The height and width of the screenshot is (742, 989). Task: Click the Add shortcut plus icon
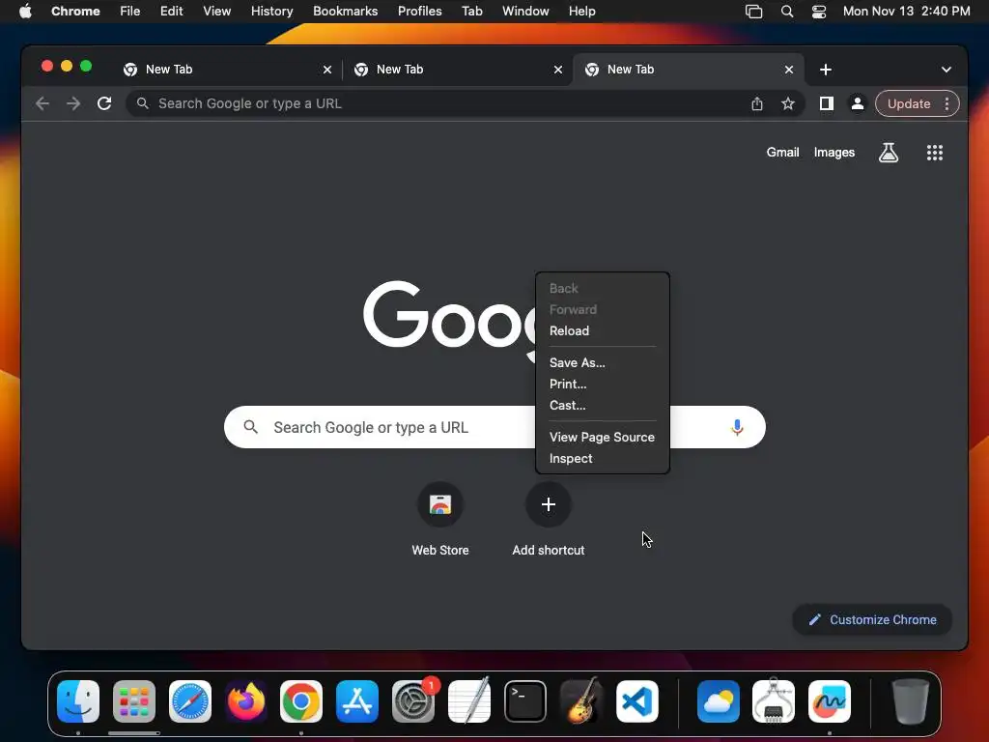coord(549,504)
